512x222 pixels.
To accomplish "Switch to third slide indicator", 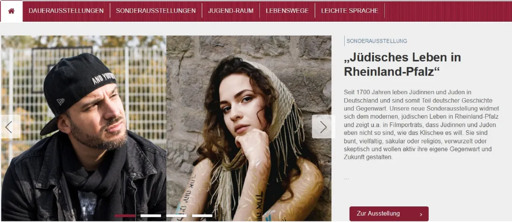I will 176,216.
